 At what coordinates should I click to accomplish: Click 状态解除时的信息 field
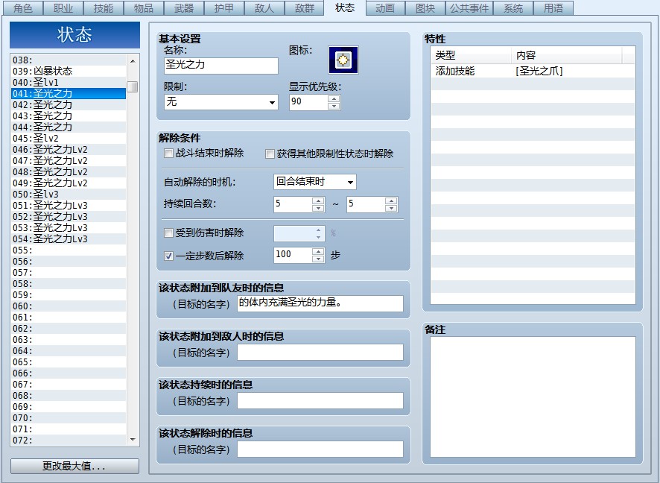[320, 449]
